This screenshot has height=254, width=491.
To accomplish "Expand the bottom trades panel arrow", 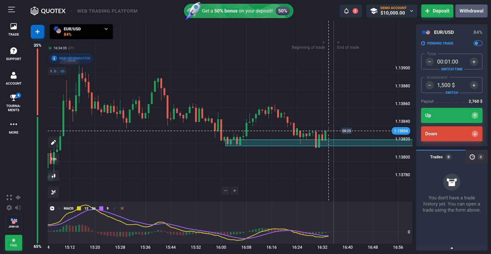I will coord(451,248).
